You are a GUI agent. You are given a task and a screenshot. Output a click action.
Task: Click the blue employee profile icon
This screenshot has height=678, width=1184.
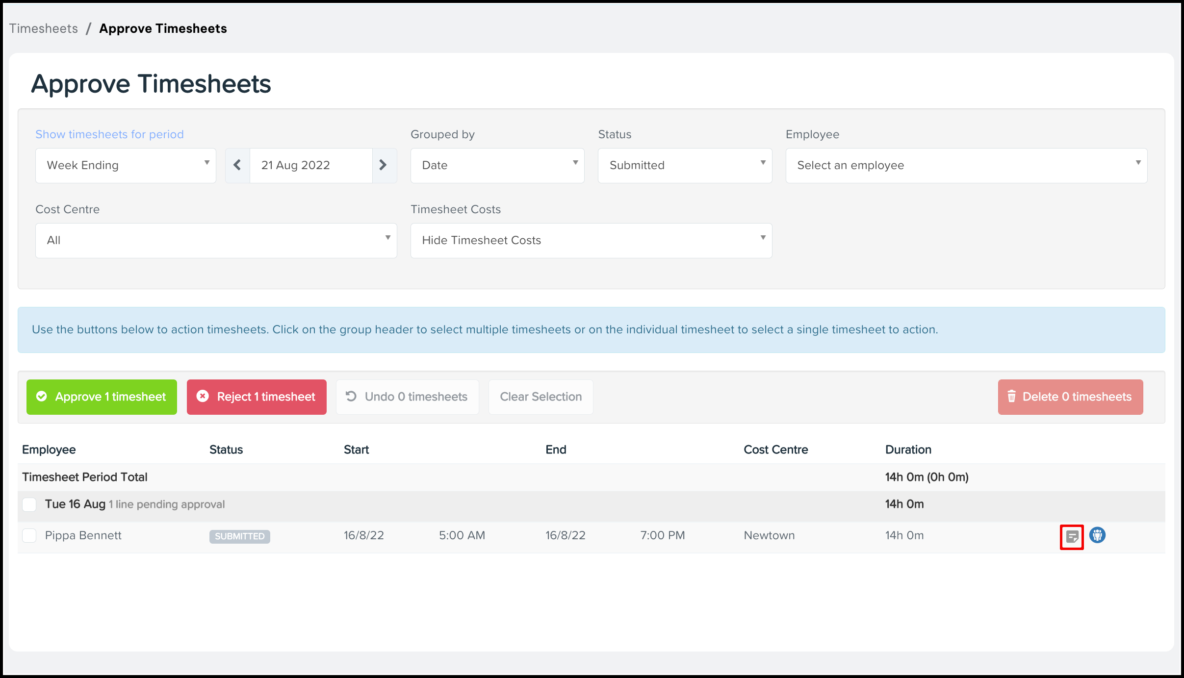coord(1097,535)
